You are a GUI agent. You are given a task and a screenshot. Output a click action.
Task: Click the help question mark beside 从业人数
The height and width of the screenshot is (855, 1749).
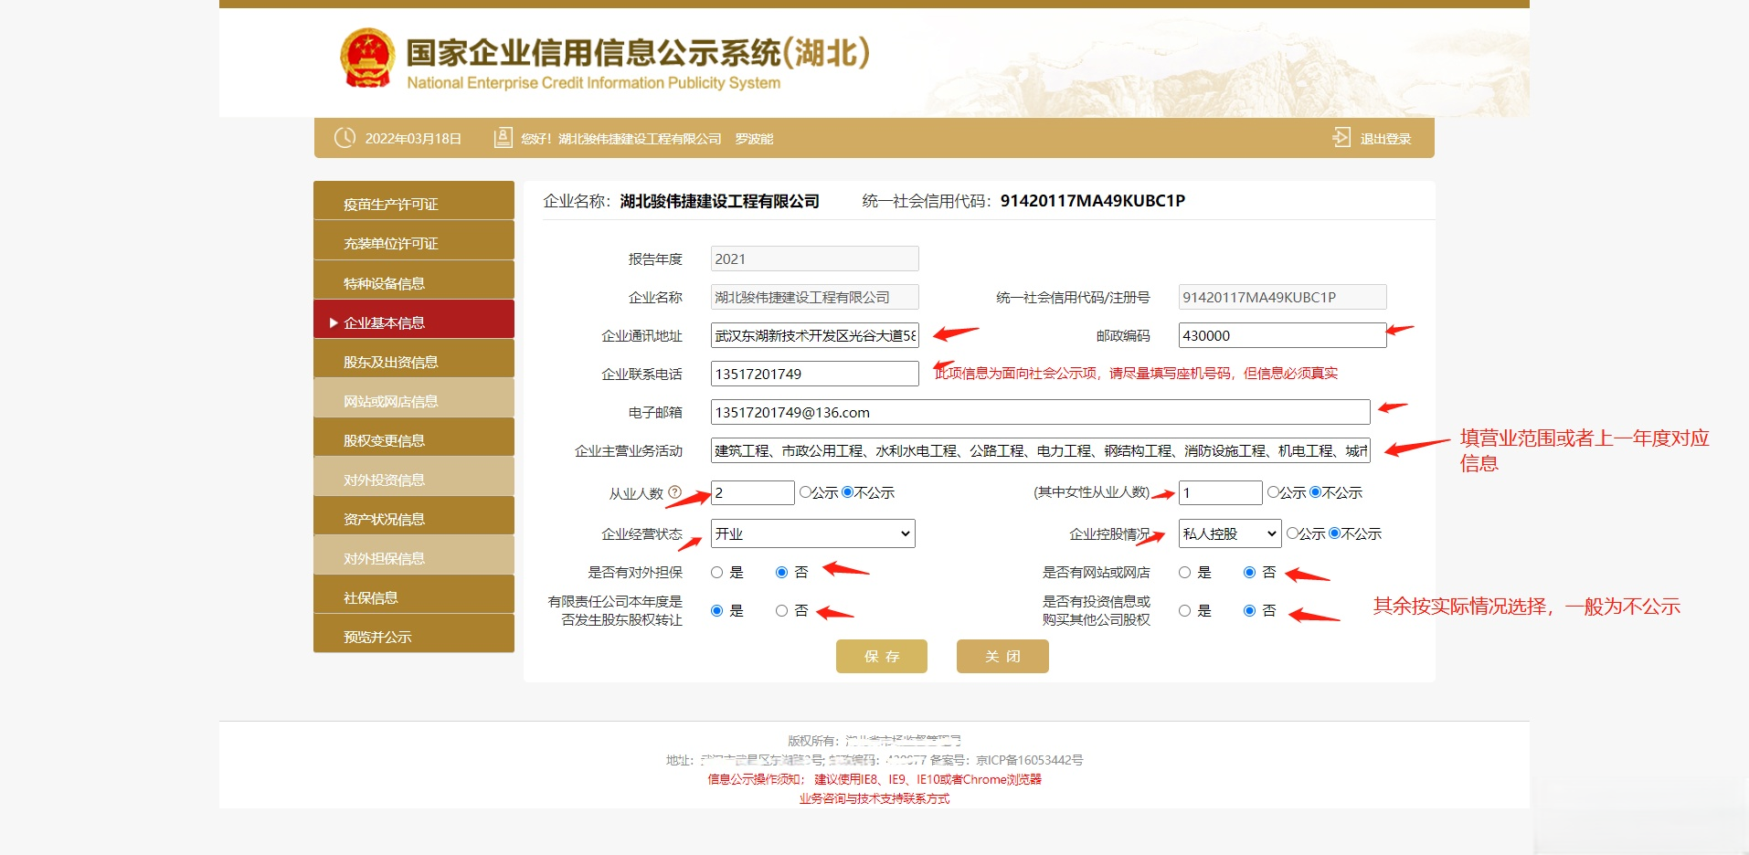tap(675, 492)
